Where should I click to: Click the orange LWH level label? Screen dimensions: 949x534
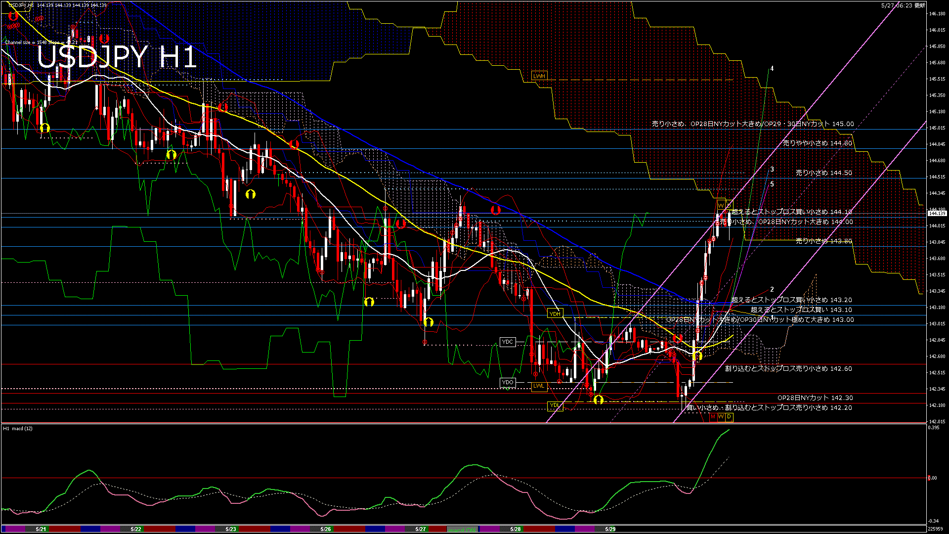point(539,76)
